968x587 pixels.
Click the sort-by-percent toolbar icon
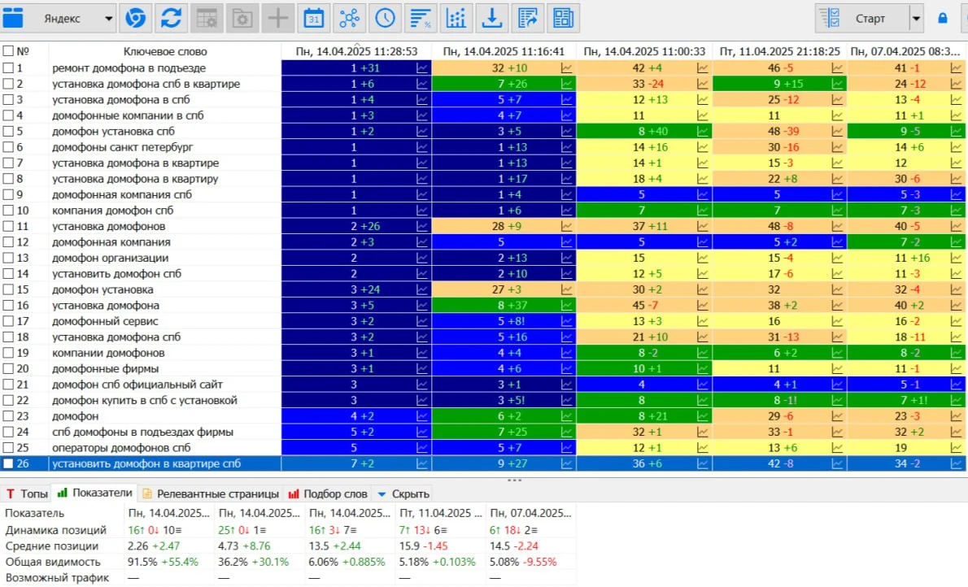[x=421, y=18]
